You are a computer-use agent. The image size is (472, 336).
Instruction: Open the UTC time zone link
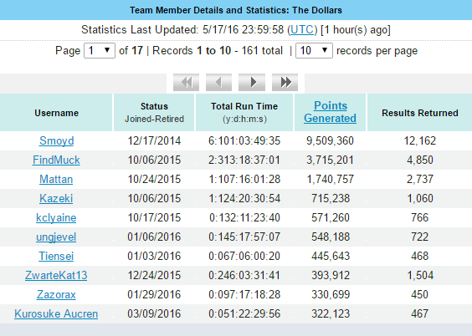(x=302, y=30)
